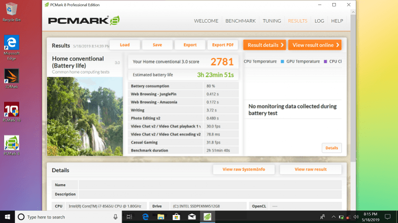Select the Writing result row

183,110
